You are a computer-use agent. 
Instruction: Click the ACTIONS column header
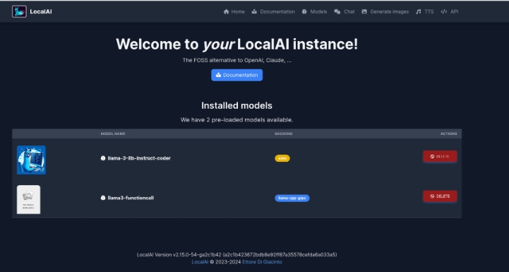(448, 134)
